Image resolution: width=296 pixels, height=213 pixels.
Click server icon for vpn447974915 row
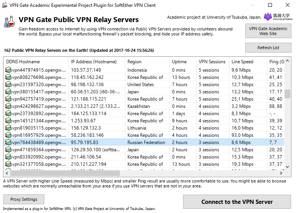click(8, 70)
